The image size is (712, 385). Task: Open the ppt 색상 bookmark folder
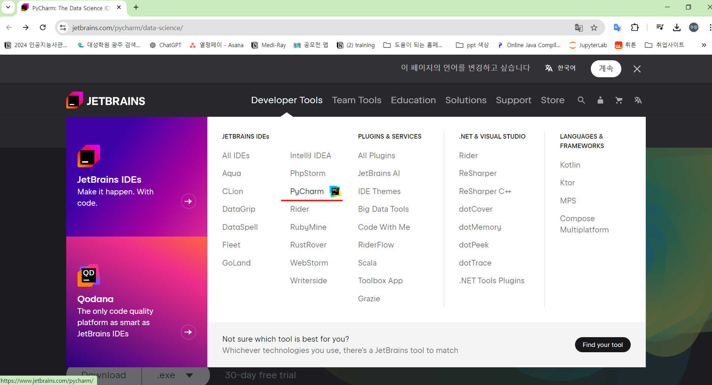472,45
